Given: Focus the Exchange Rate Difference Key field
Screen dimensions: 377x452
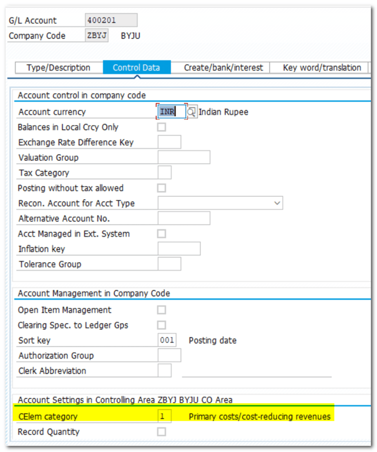Looking at the screenshot, I should point(169,143).
